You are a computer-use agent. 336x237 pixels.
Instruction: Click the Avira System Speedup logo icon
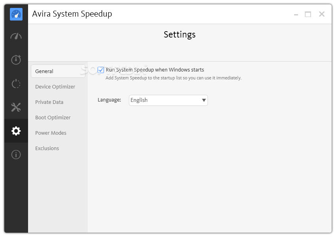(16, 14)
